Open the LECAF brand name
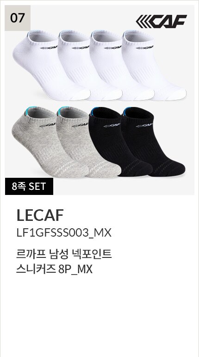Viewport: 199px width, 357px height. [40, 215]
